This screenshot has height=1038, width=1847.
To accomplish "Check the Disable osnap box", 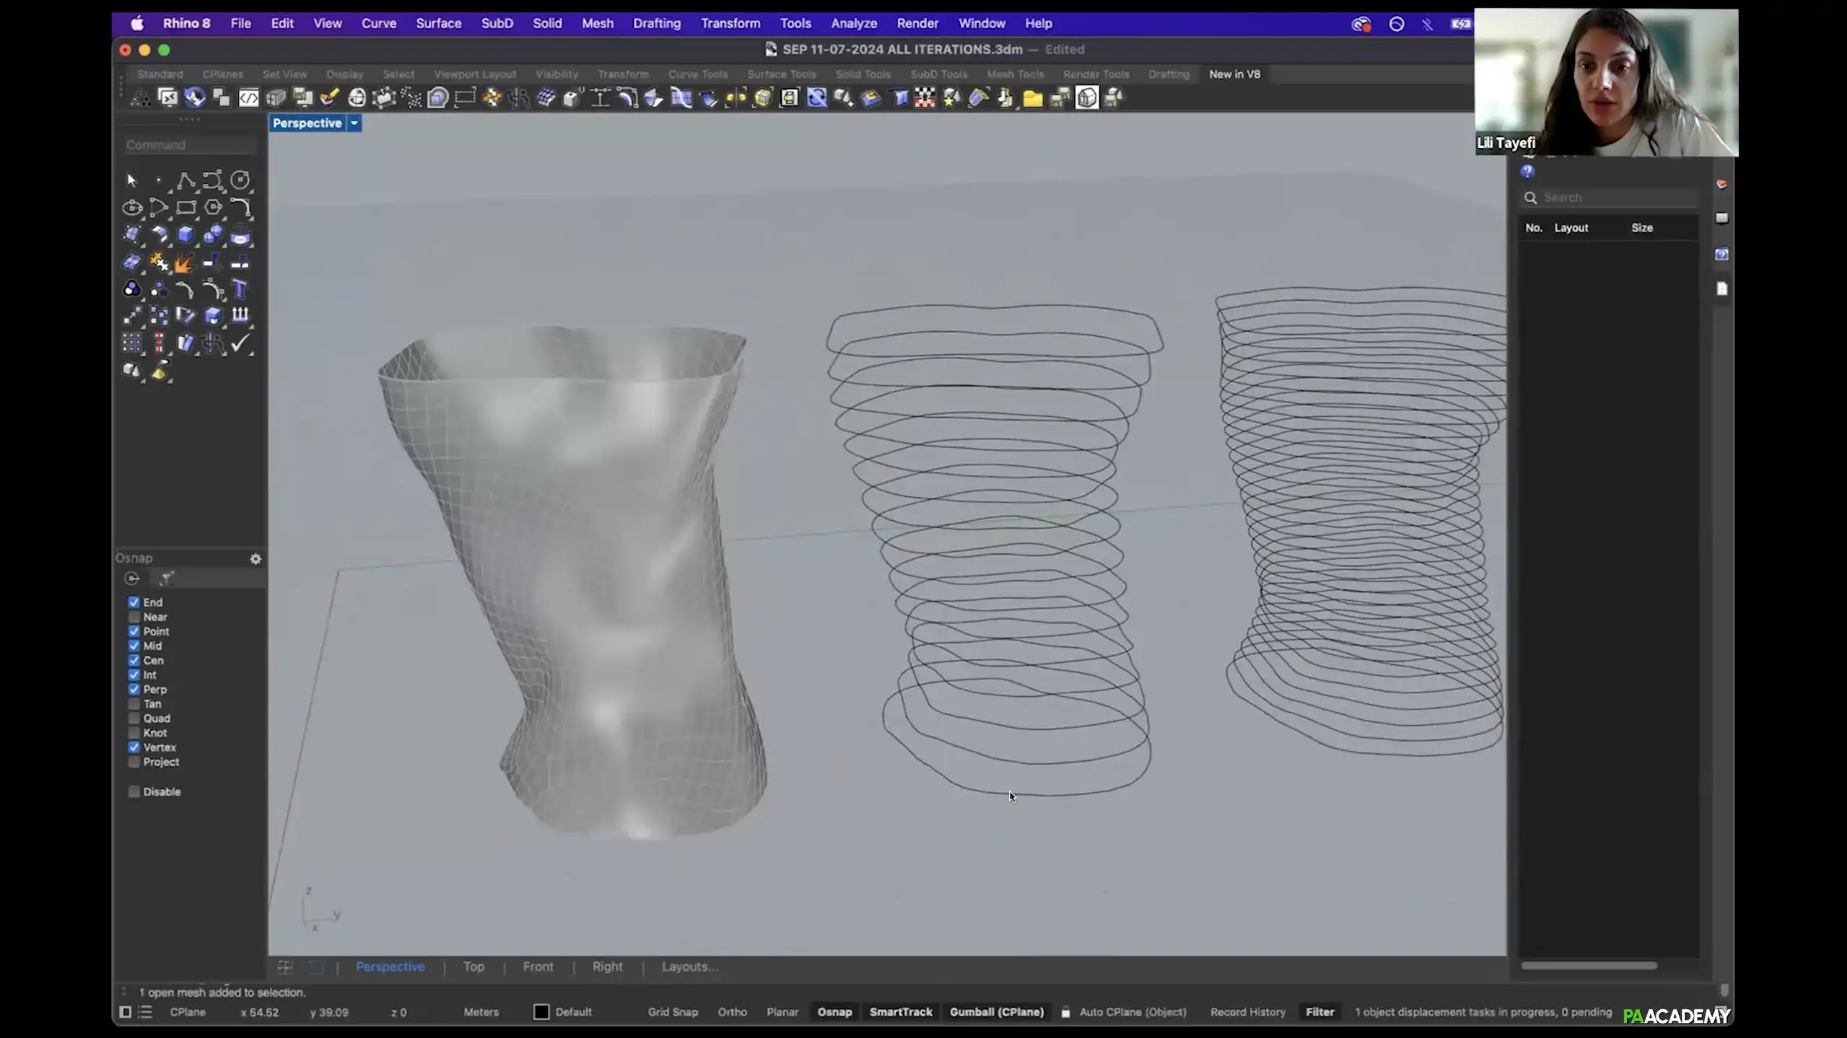I will tap(134, 791).
